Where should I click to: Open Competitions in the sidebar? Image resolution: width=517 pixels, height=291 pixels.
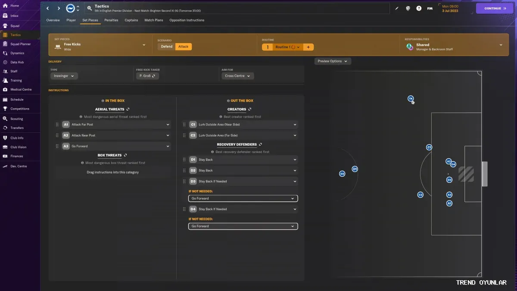[x=20, y=109]
